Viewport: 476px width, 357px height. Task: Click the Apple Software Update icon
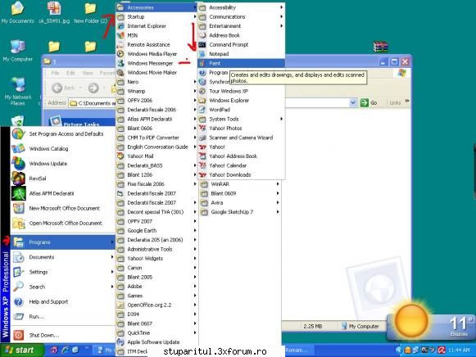(x=120, y=341)
